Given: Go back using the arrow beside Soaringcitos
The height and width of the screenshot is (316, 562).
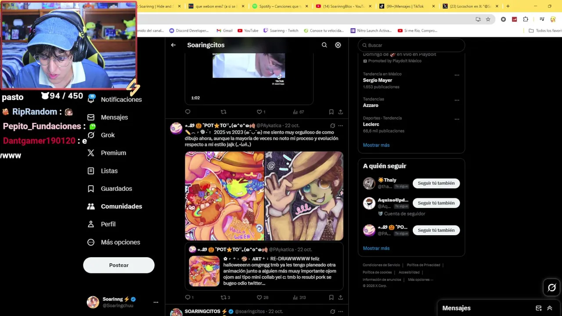Looking at the screenshot, I should [x=173, y=45].
